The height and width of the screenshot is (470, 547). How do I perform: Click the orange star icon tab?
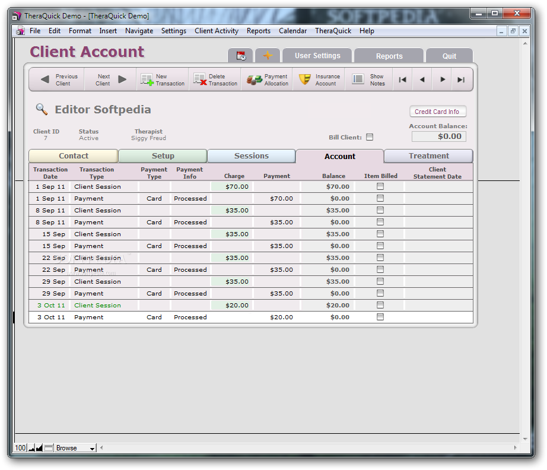268,55
